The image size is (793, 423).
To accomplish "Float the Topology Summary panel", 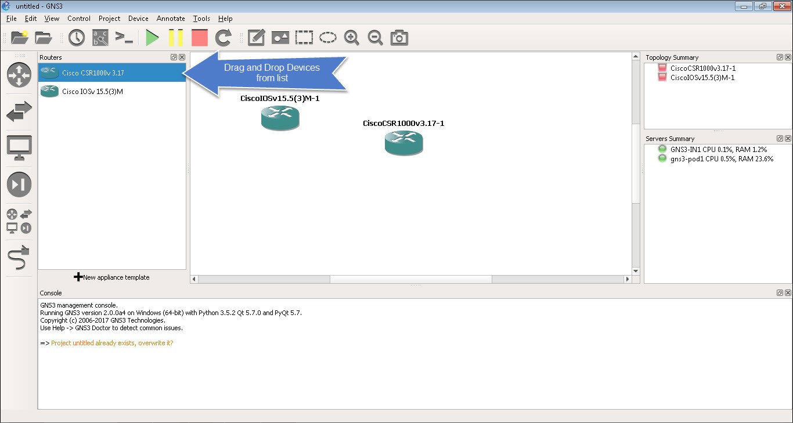I will click(x=780, y=57).
